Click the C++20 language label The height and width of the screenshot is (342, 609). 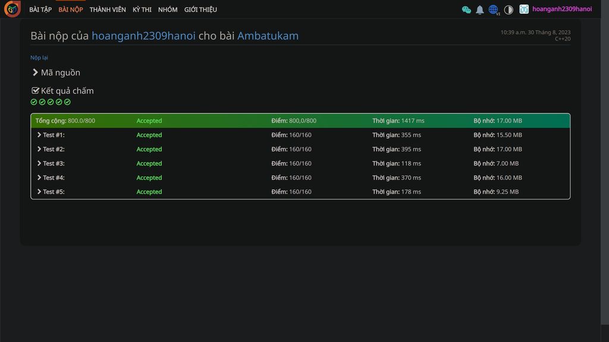click(563, 39)
